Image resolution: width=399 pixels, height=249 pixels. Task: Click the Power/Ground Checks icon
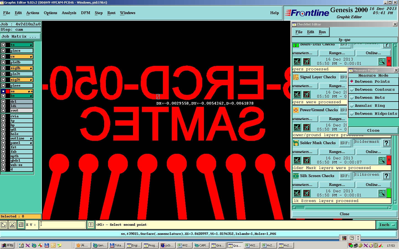coord(296,110)
